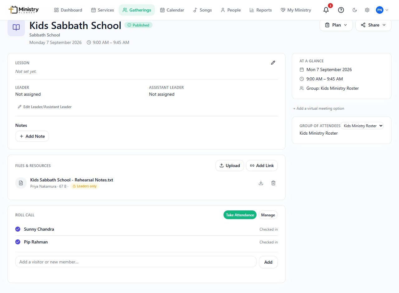The image size is (399, 293).
Task: Open the Services tab
Action: (103, 10)
